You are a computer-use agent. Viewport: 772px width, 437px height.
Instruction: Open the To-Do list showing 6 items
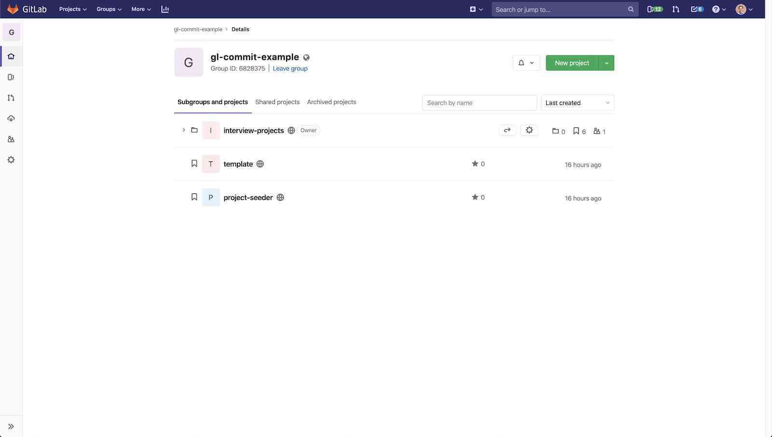696,9
